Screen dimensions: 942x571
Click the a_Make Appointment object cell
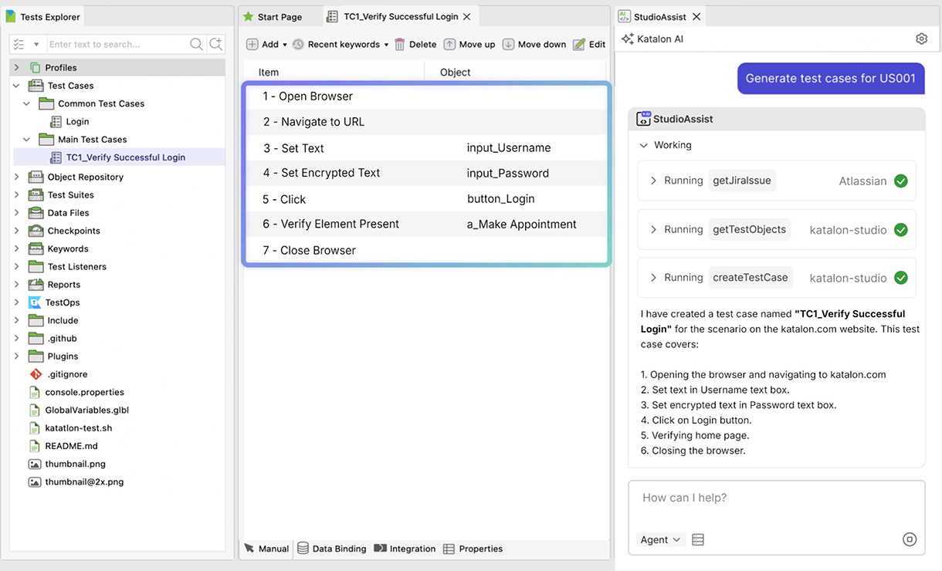click(522, 225)
